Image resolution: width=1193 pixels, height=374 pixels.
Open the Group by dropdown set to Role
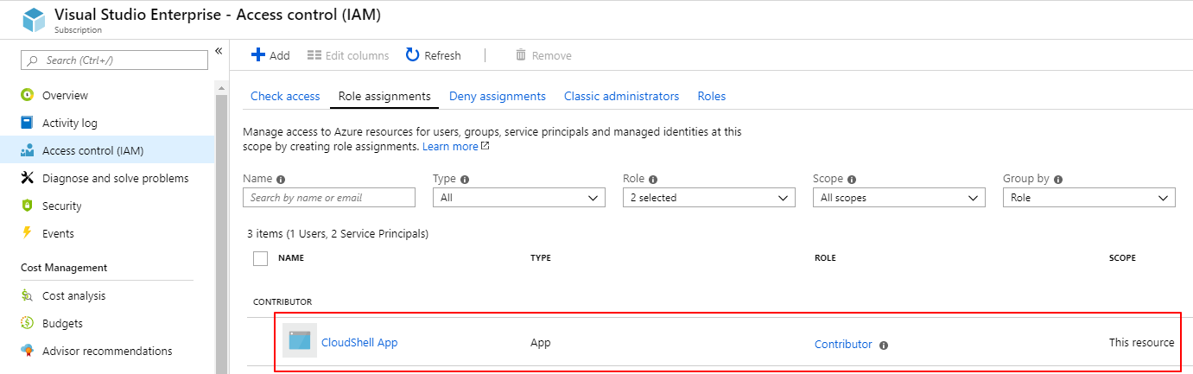[x=1089, y=198]
